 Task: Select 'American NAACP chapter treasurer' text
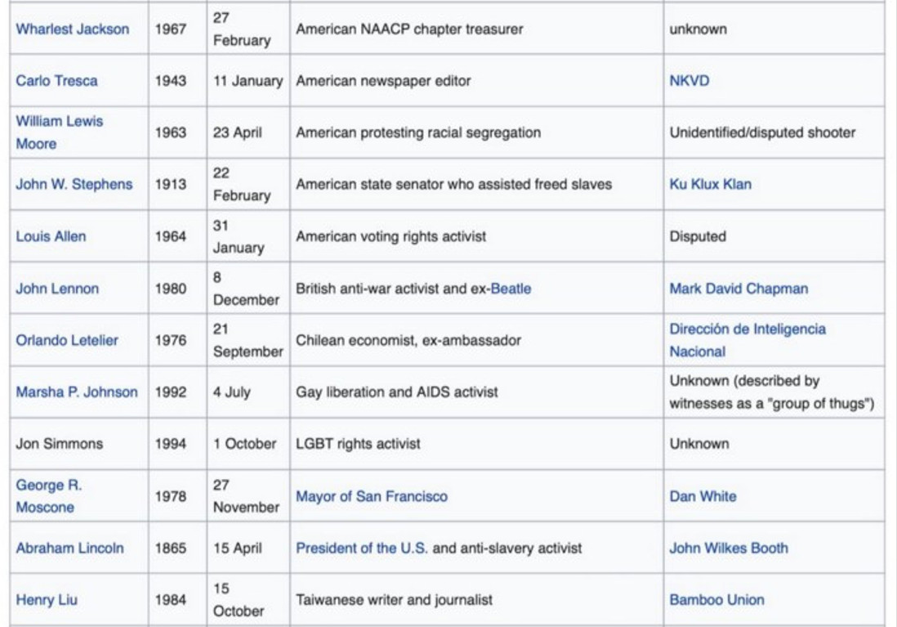pyautogui.click(x=409, y=29)
